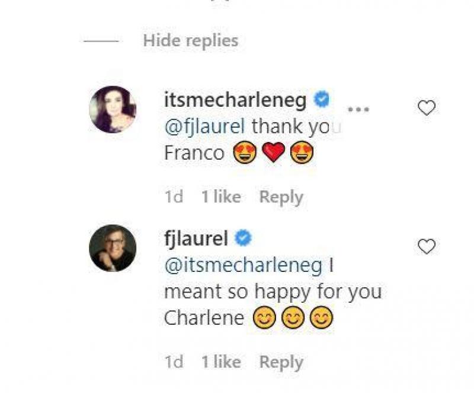Reply to fjlaurel's comment
Image resolution: width=474 pixels, height=393 pixels.
click(281, 360)
